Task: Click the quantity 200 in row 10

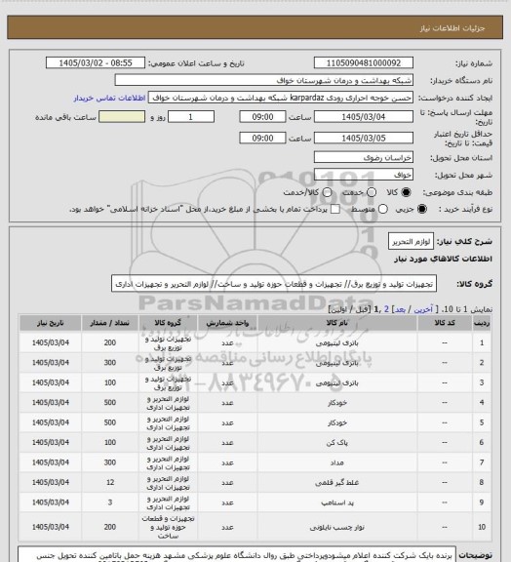Action: click(110, 527)
